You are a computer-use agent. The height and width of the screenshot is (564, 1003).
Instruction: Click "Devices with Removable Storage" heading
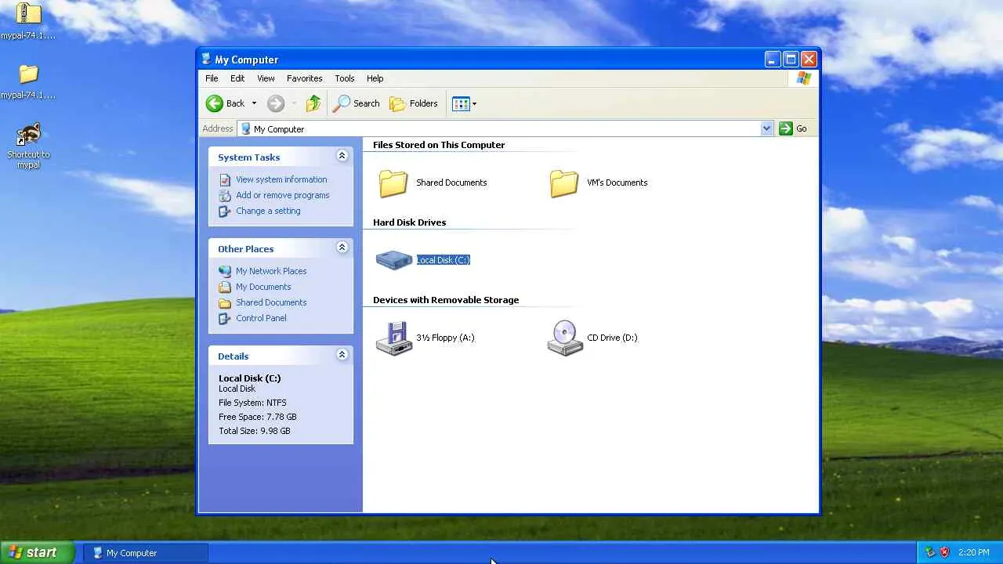[x=446, y=300]
